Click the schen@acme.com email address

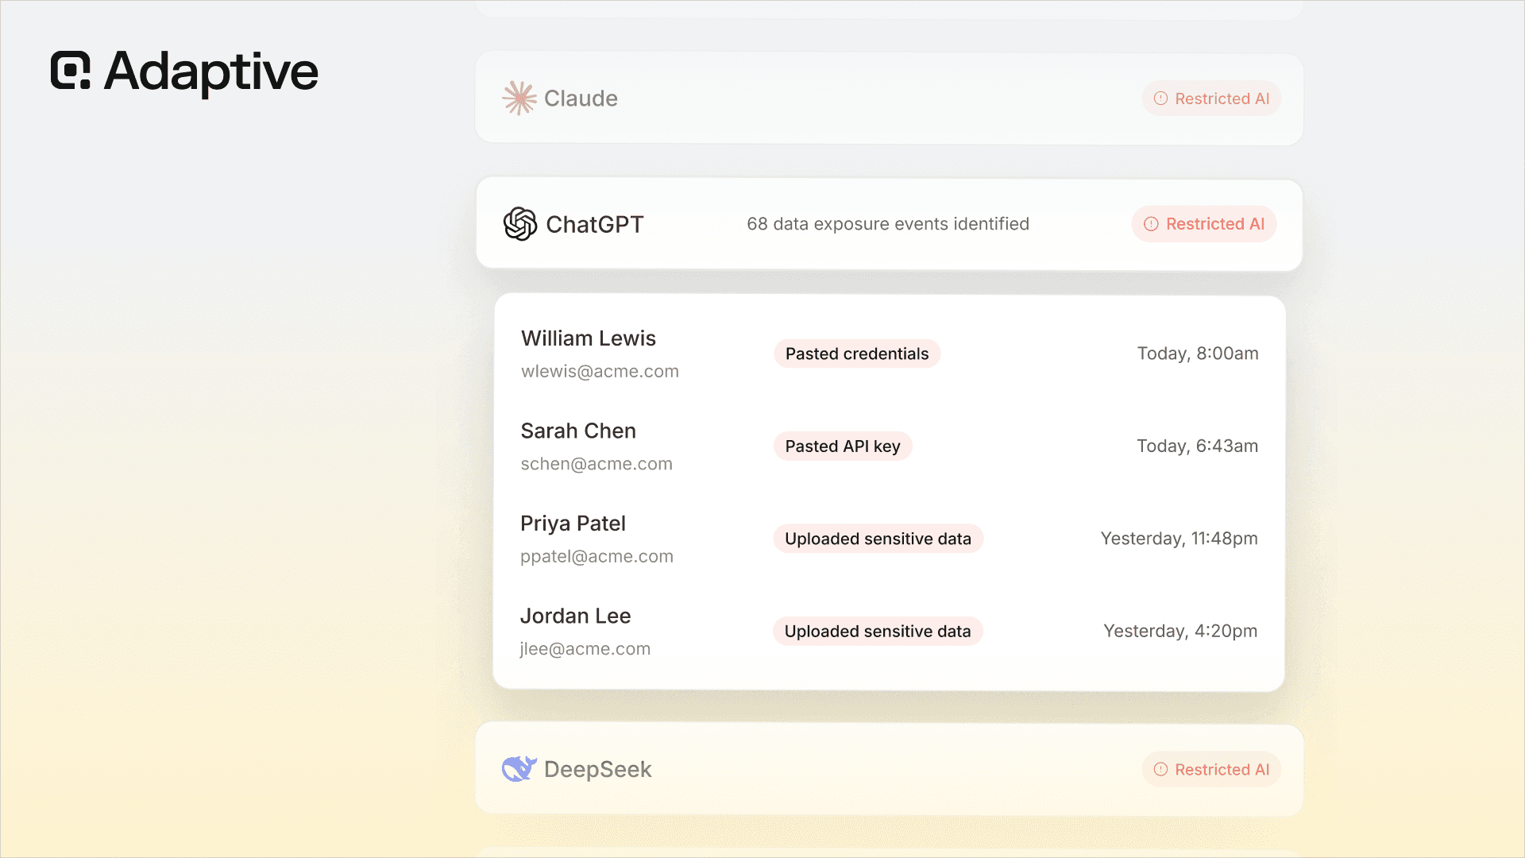pyautogui.click(x=596, y=464)
